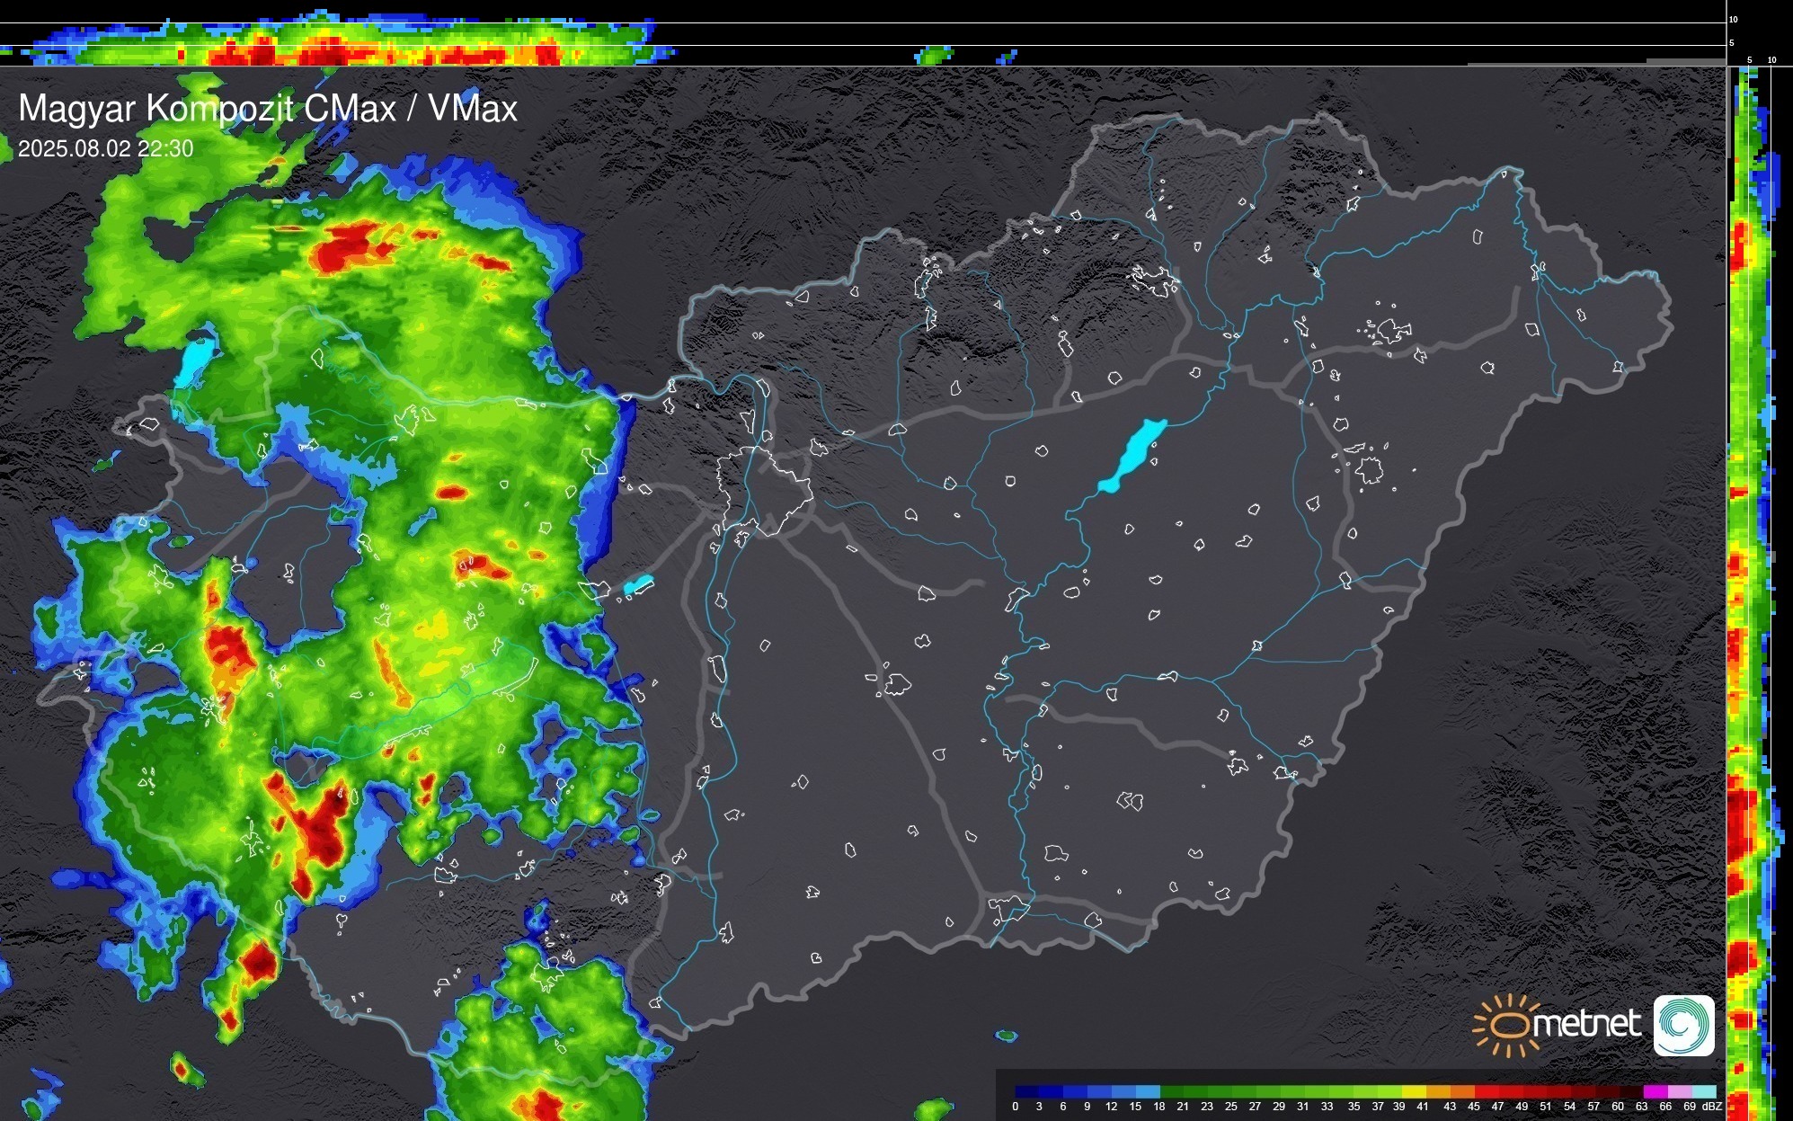1793x1121 pixels.
Task: Click the dBZ unit label on legend
Action: point(1711,1107)
